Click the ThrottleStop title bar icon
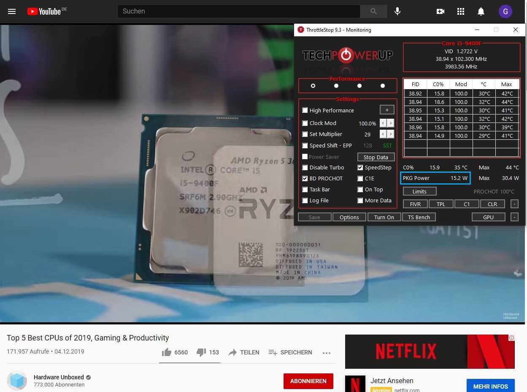 pos(301,30)
